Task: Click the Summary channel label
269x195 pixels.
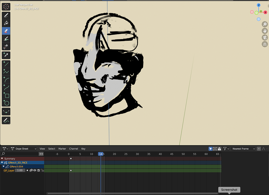Action: [10, 159]
